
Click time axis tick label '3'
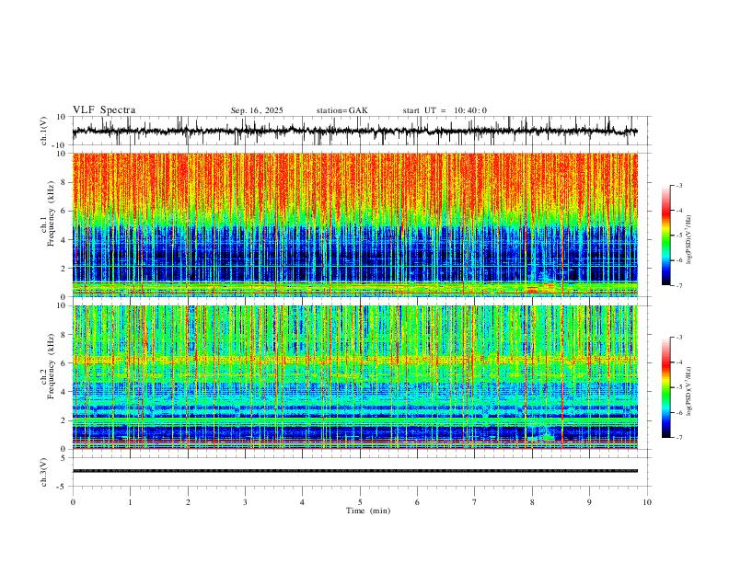pos(245,502)
